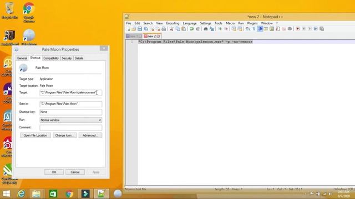This screenshot has height=199, width=355.
Task: Open the Windows Start button
Action: (6, 193)
